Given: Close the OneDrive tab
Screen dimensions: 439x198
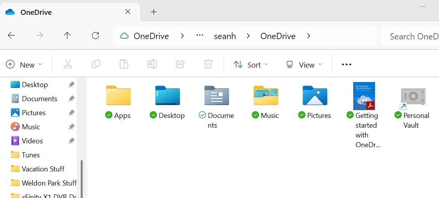Looking at the screenshot, I should (x=127, y=11).
